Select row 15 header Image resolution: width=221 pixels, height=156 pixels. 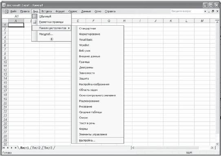pos(5,83)
